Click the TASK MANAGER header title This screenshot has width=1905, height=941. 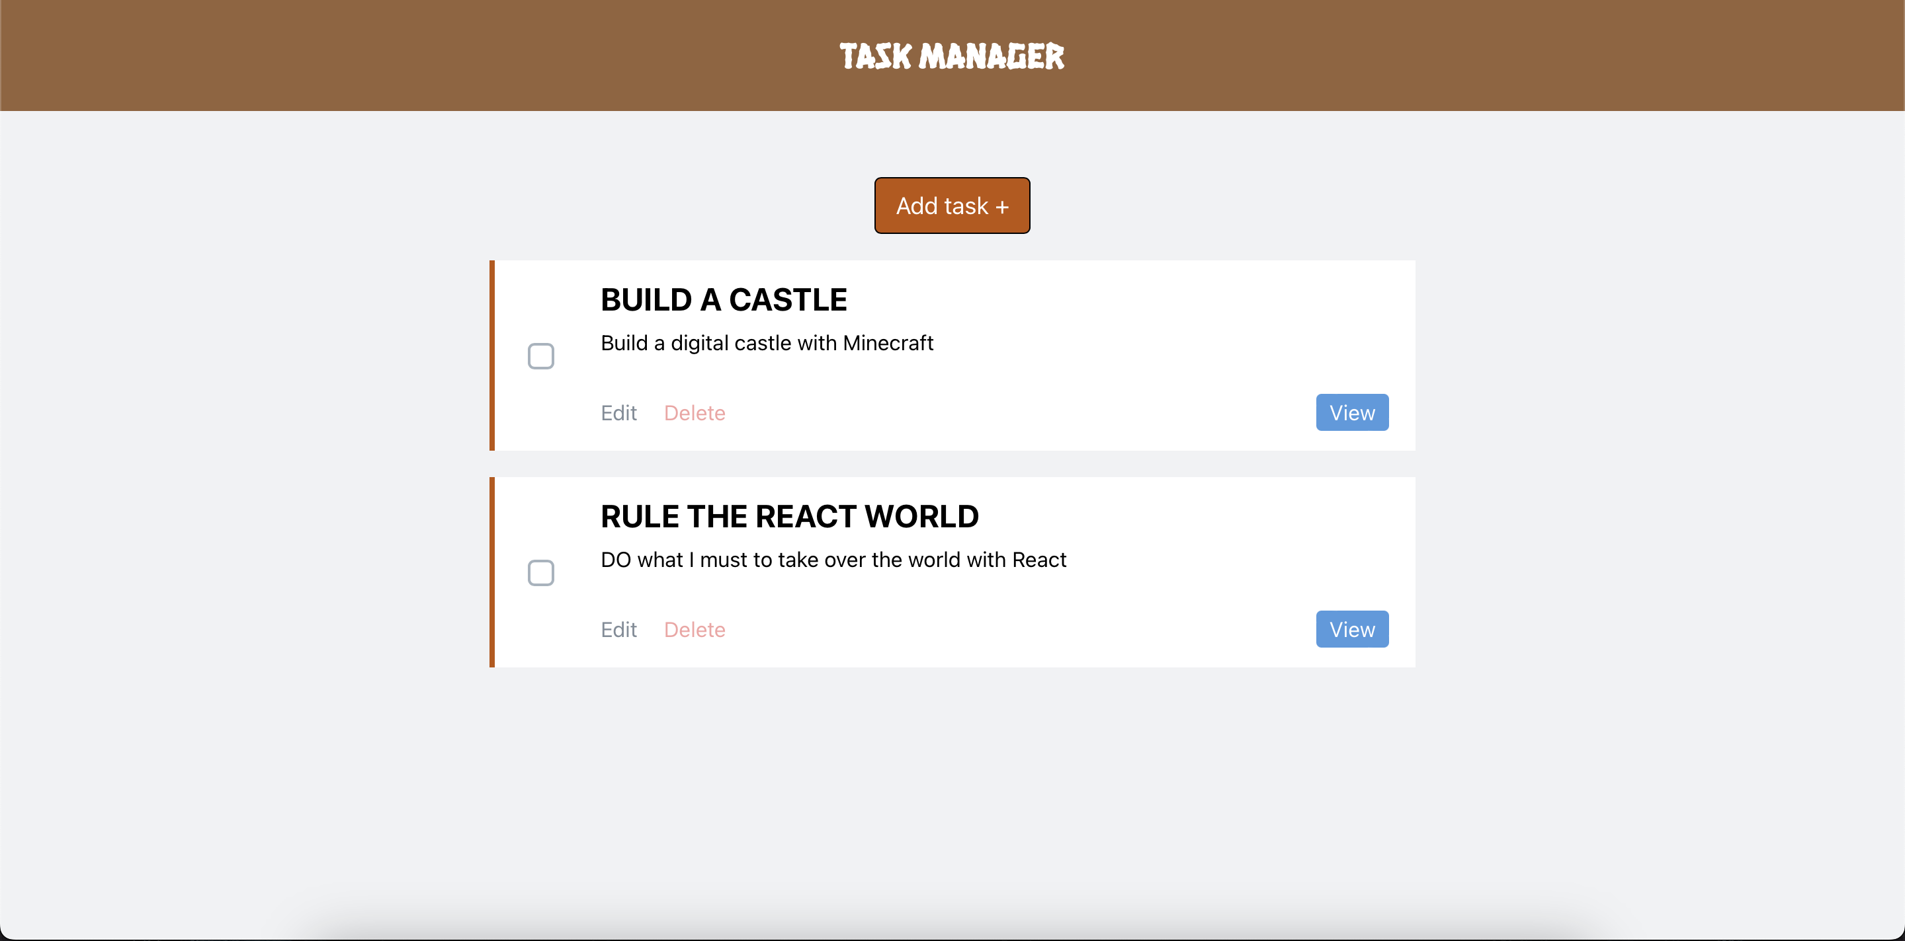[952, 56]
